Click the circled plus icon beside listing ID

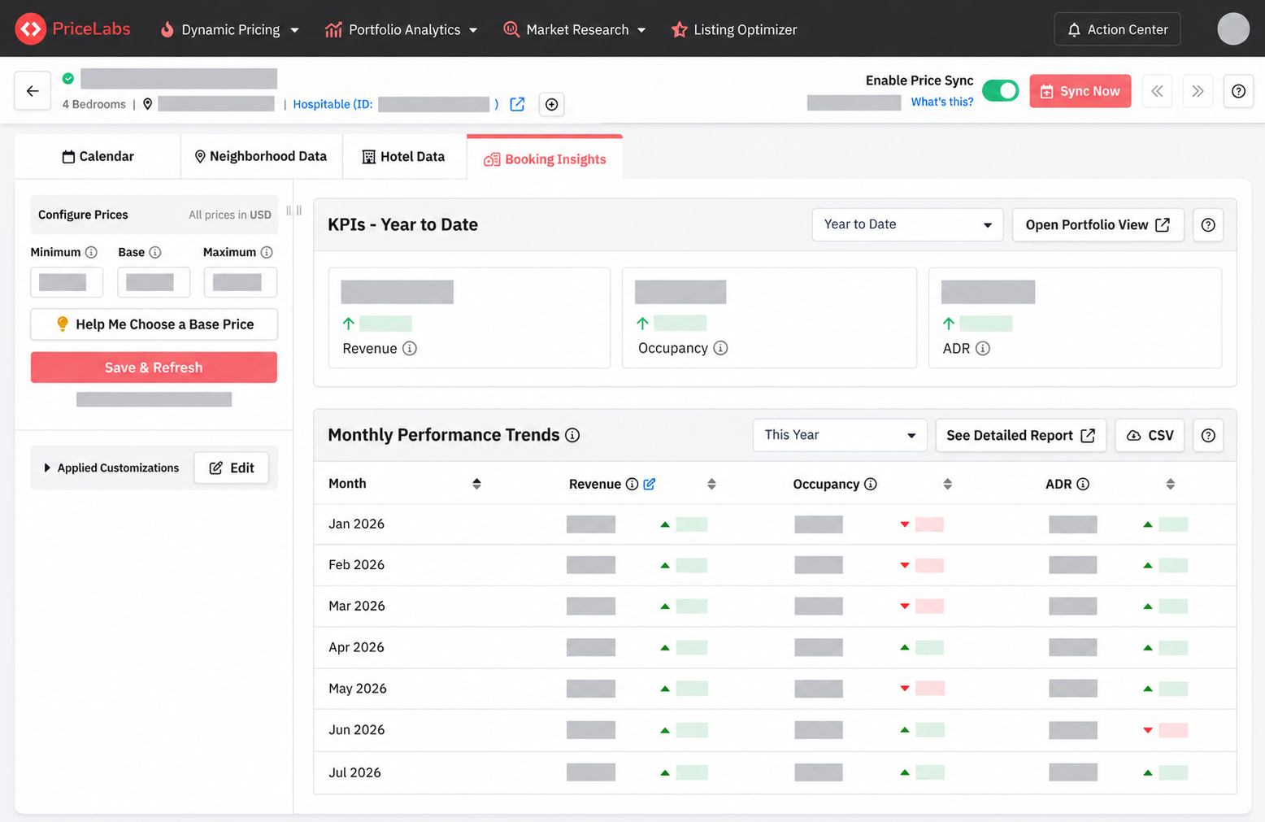point(551,104)
